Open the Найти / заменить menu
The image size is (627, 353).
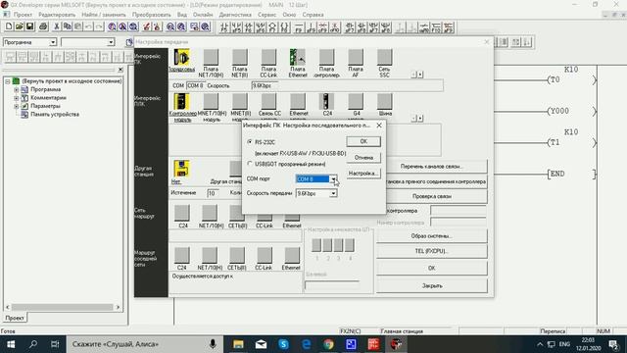tap(104, 15)
